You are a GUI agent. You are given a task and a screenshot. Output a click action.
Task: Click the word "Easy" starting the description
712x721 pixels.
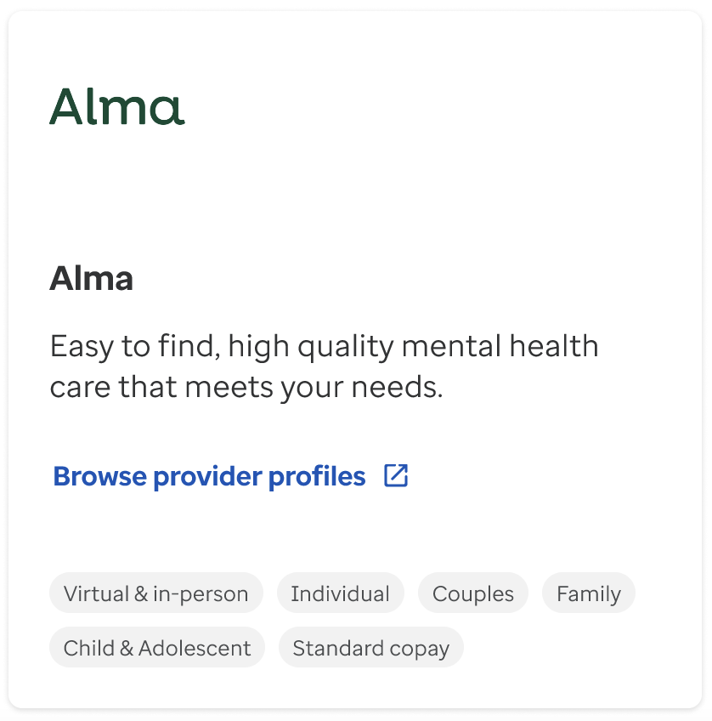click(81, 347)
